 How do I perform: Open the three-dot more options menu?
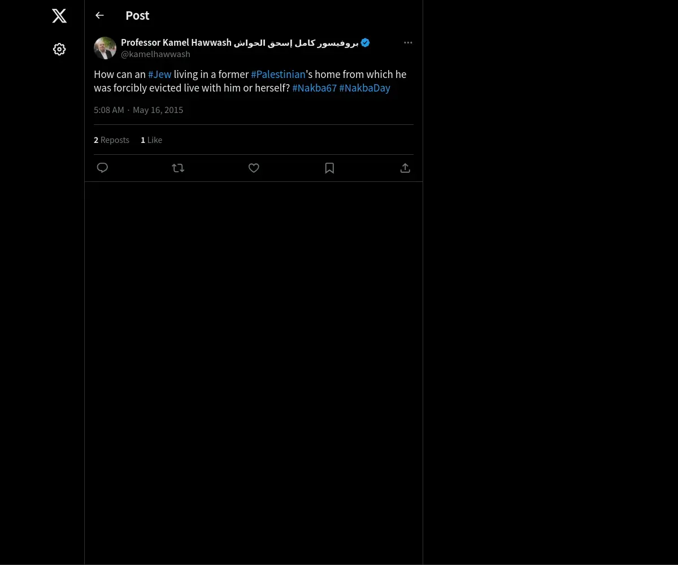click(x=408, y=43)
